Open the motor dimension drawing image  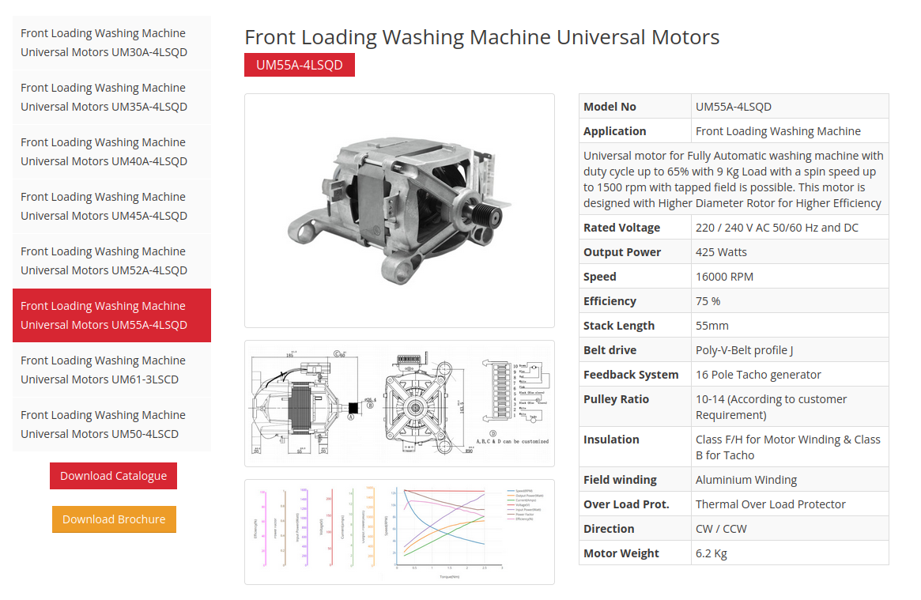pyautogui.click(x=399, y=403)
